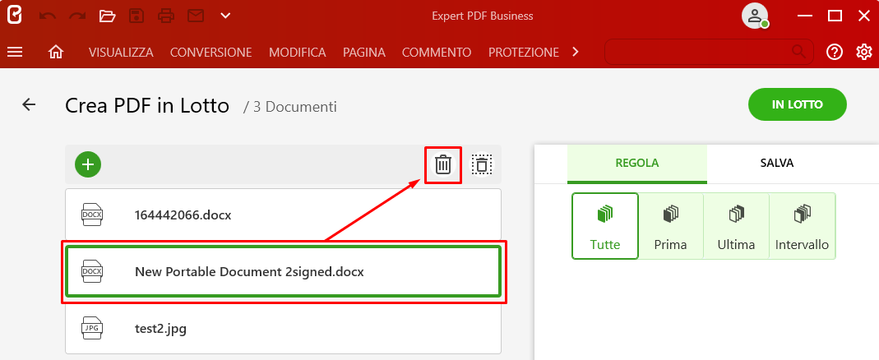Go back with the left arrow
Image resolution: width=879 pixels, height=360 pixels.
point(29,104)
